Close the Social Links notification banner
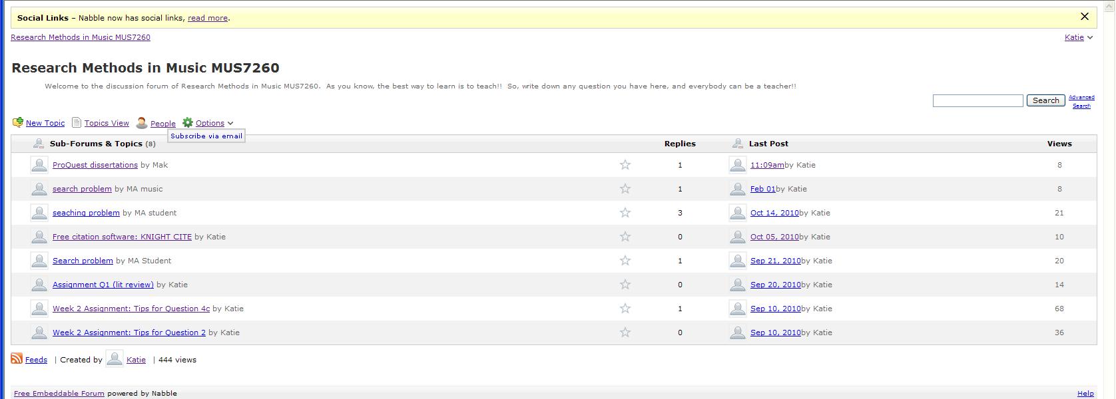 pos(1084,17)
